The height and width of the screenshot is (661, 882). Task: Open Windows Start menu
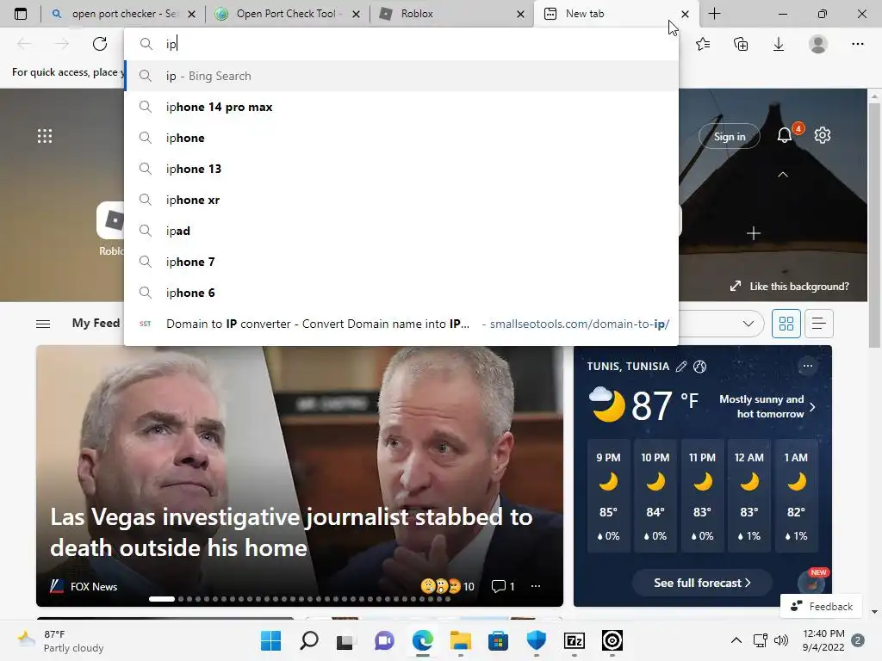coord(270,640)
